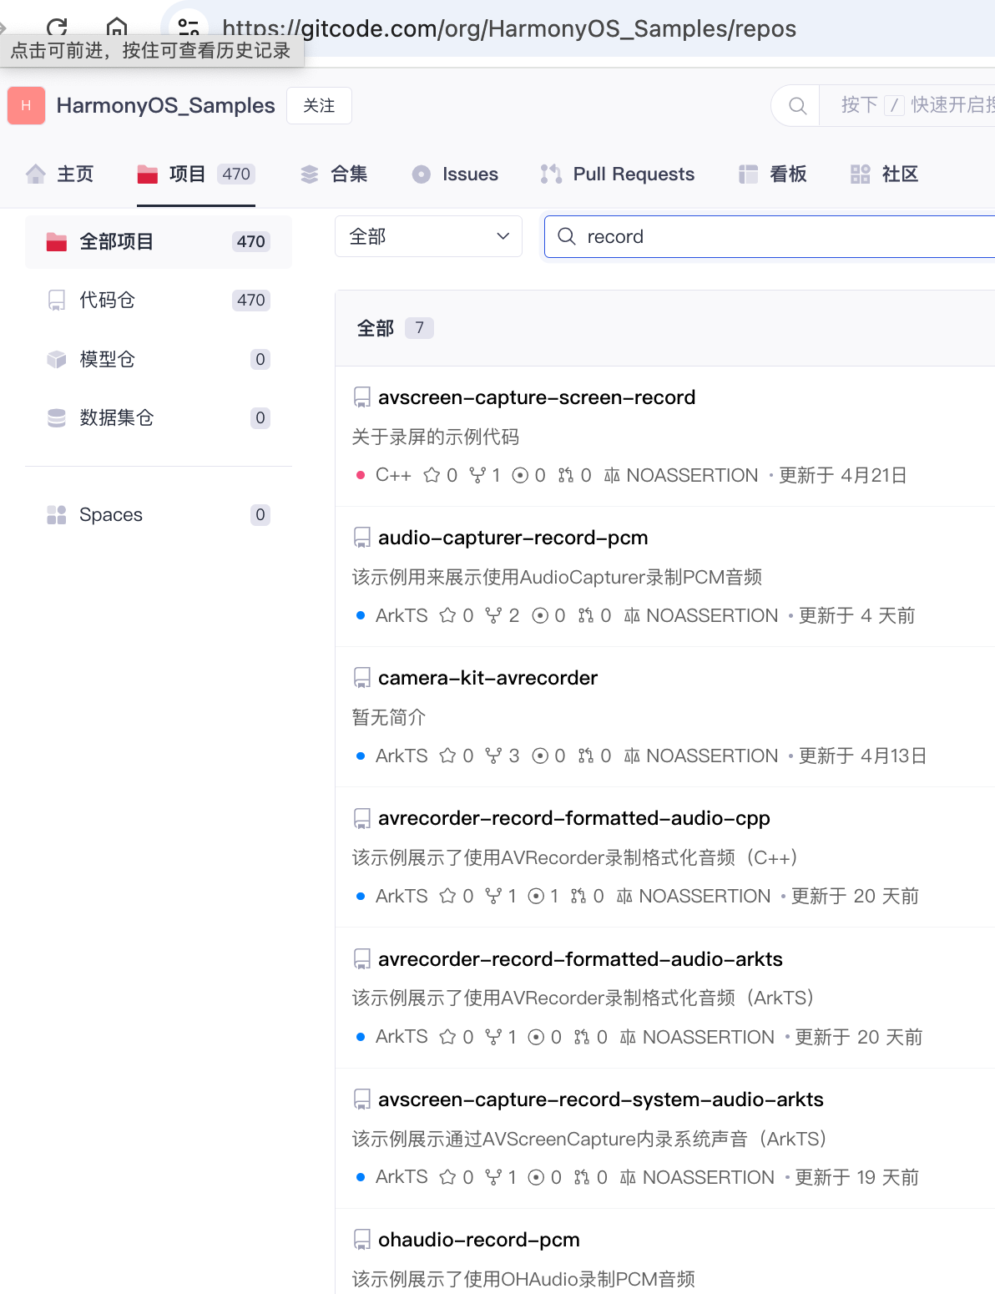Select 全部项目 in the sidebar
Screen dimensions: 995x1294
click(x=159, y=242)
